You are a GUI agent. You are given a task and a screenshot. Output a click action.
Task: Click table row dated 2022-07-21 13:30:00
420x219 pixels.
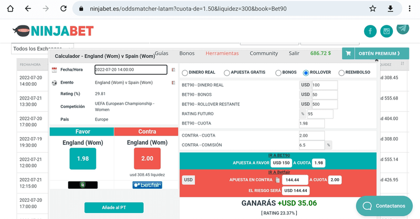pyautogui.click(x=33, y=101)
